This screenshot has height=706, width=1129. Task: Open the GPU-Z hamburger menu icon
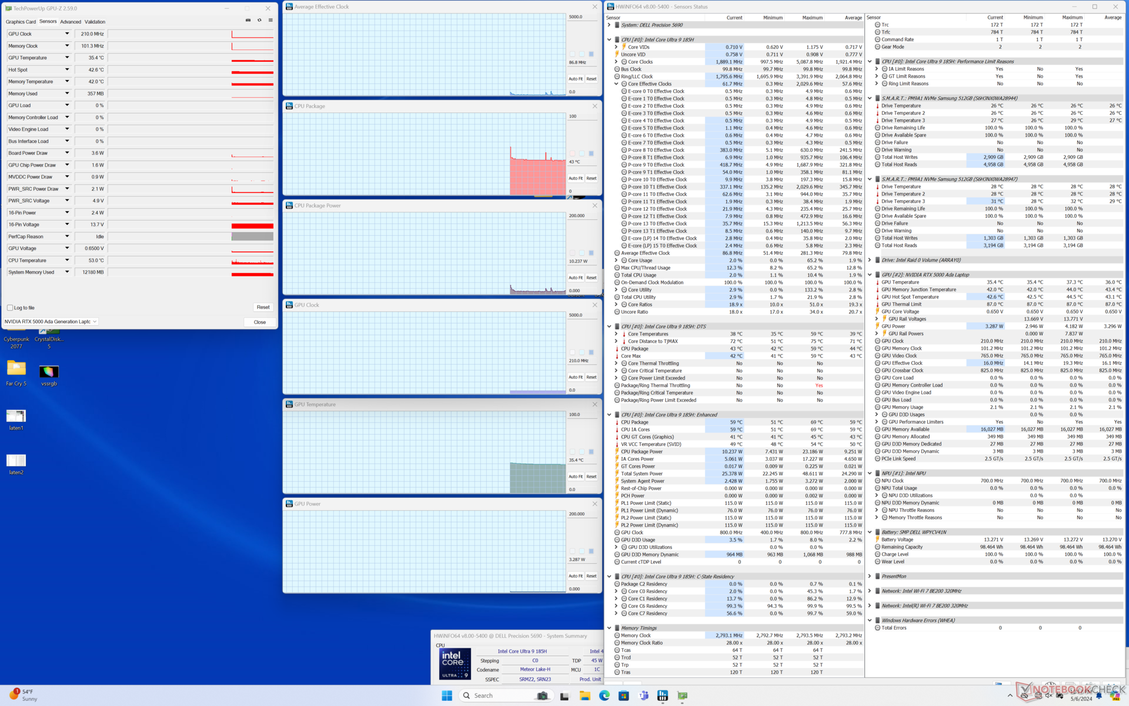pyautogui.click(x=270, y=20)
